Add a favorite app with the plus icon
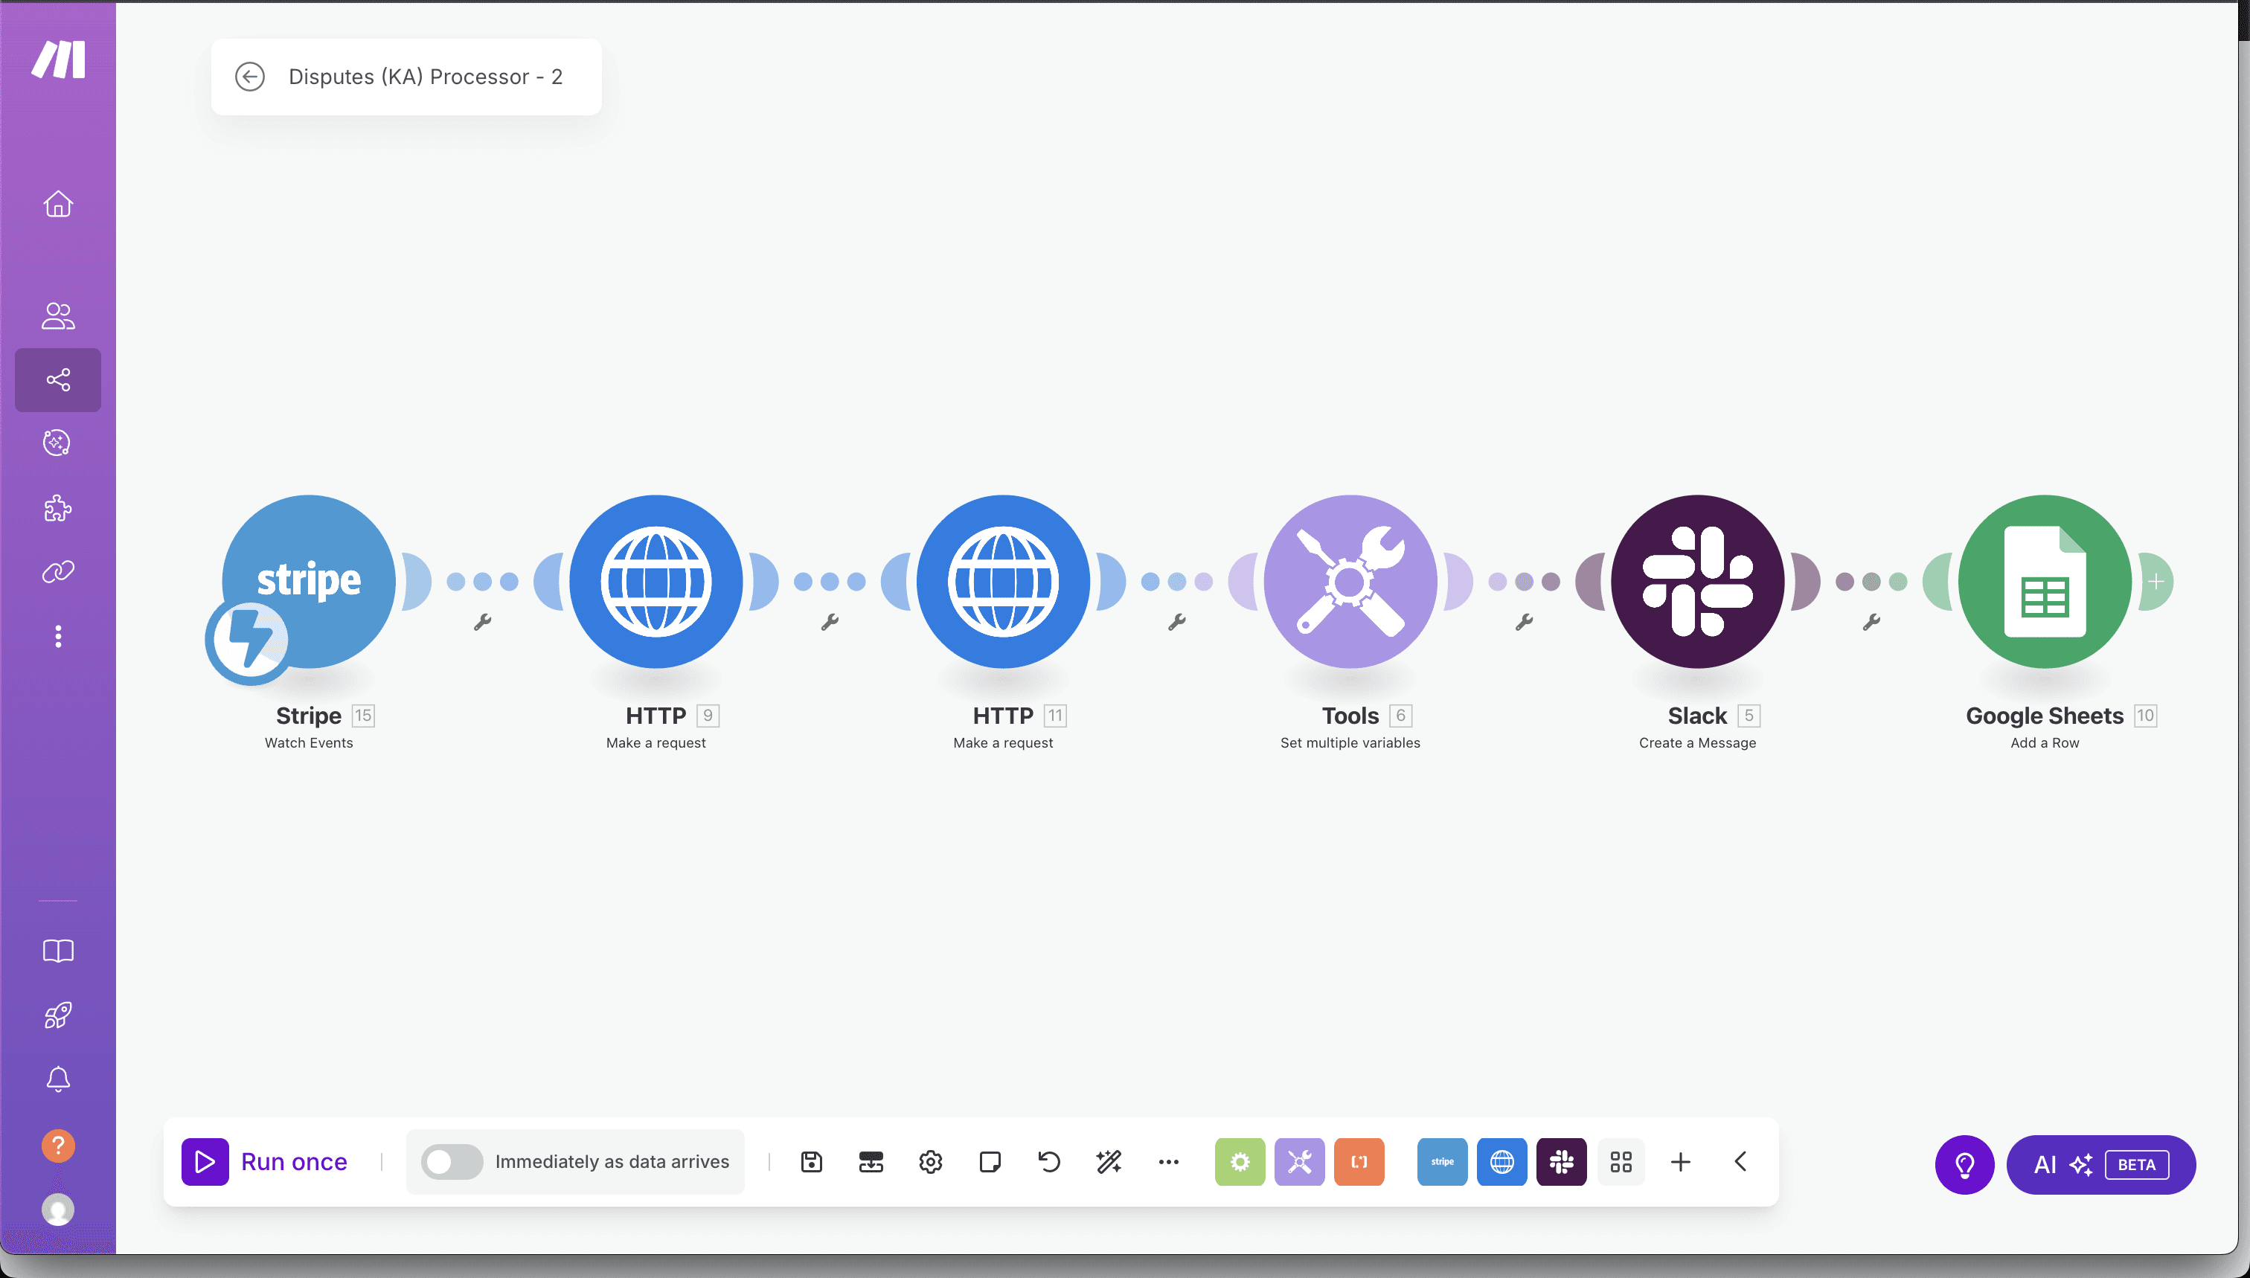 tap(1680, 1161)
